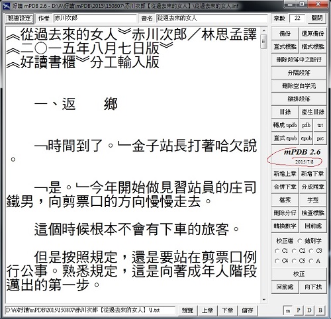Go to previous chapter with 上章

[208, 310]
